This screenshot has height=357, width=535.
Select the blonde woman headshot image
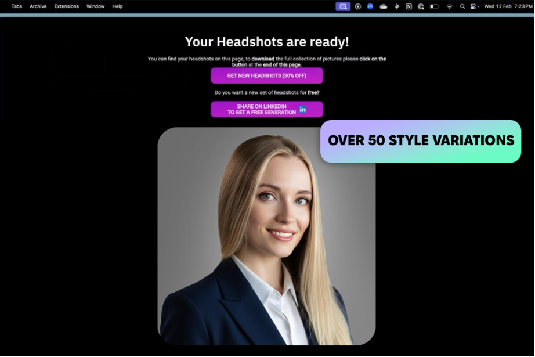pyautogui.click(x=267, y=235)
